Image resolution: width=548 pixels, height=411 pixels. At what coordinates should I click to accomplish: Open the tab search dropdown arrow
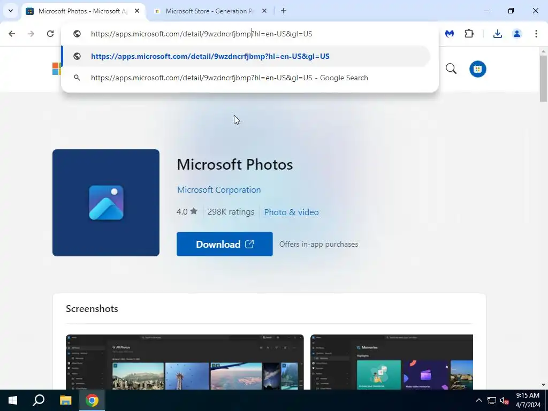tap(11, 11)
